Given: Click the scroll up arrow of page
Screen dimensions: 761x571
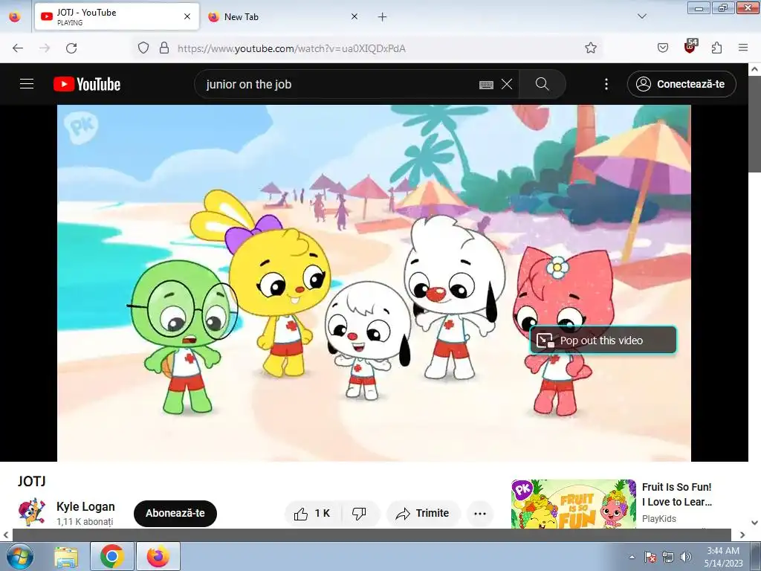Looking at the screenshot, I should tap(755, 69).
